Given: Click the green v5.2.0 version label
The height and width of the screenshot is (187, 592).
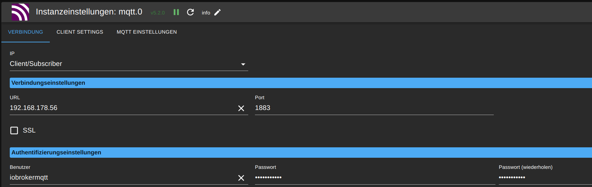Looking at the screenshot, I should tap(158, 13).
